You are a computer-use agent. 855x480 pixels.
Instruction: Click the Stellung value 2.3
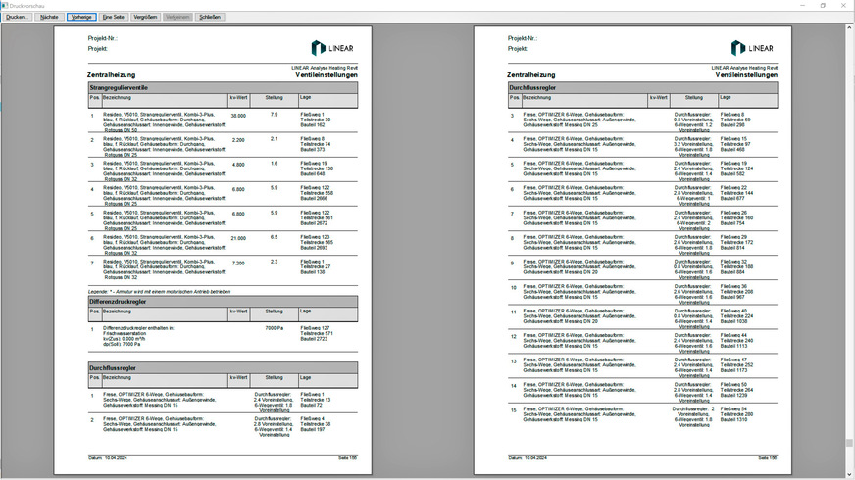pyautogui.click(x=274, y=262)
